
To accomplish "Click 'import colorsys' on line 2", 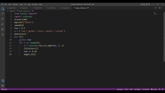I will tap(23, 17).
